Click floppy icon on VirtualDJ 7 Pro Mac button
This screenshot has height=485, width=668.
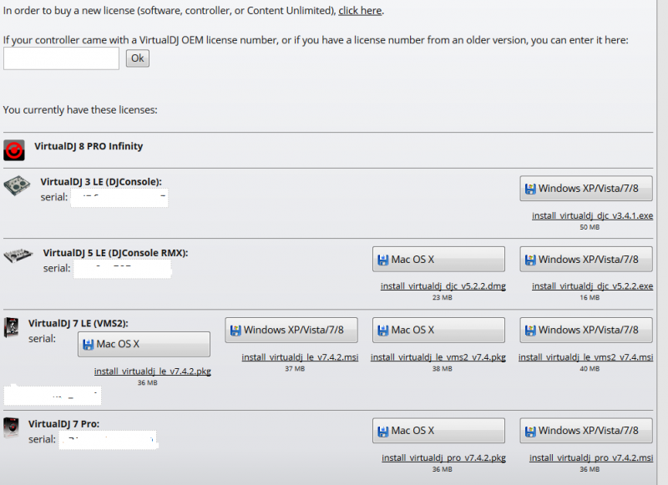click(x=383, y=432)
